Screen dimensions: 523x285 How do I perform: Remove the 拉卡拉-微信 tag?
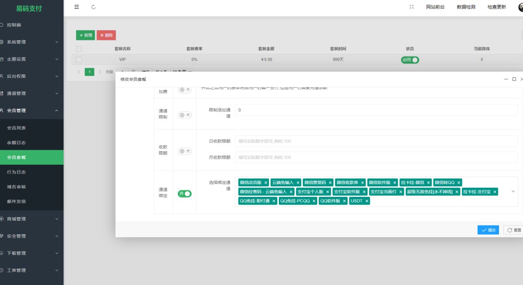(428, 182)
